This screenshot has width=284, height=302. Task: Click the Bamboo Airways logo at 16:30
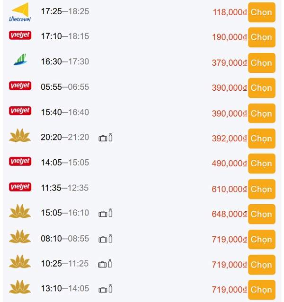[20, 60]
